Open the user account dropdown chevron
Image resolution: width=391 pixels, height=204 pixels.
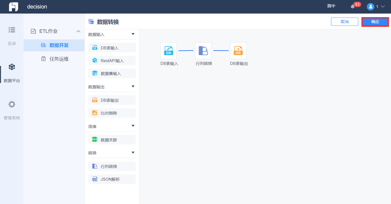(x=383, y=6)
